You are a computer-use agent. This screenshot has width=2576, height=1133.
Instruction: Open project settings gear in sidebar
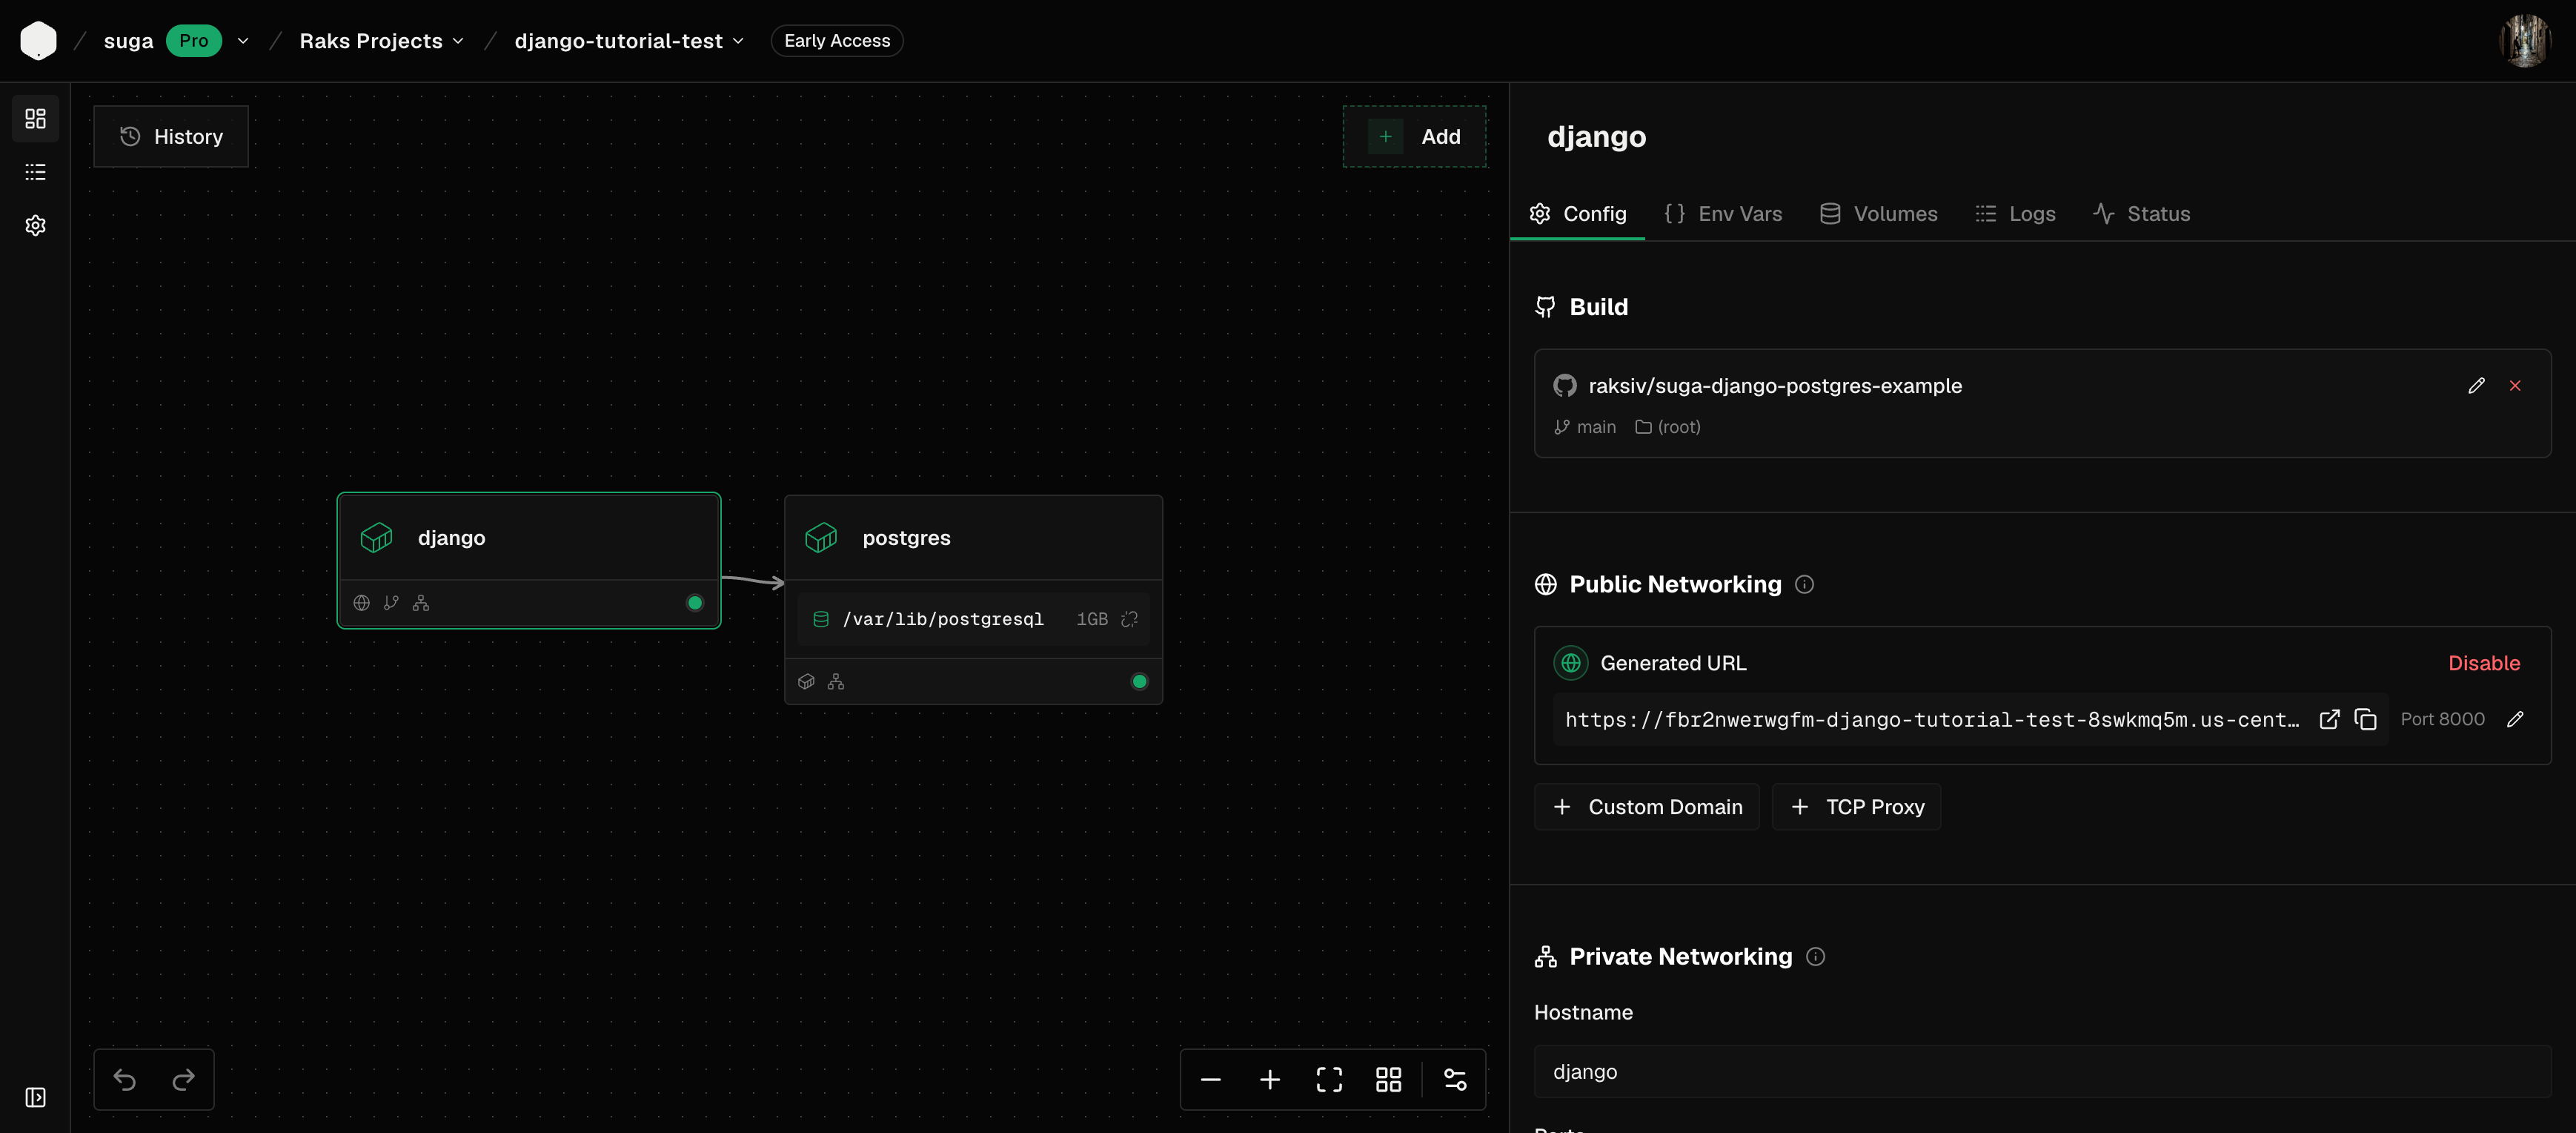click(35, 225)
